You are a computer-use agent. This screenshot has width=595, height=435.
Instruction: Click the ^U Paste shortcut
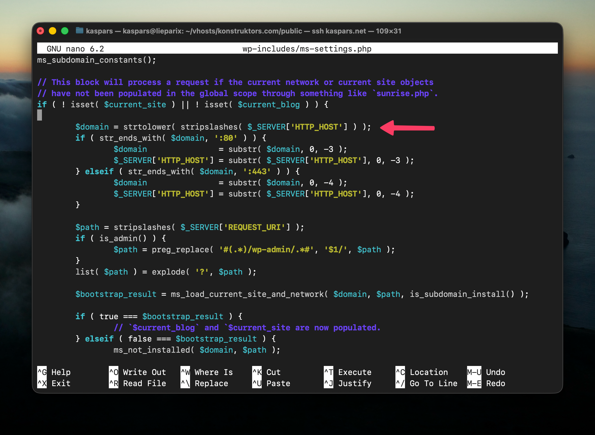271,383
